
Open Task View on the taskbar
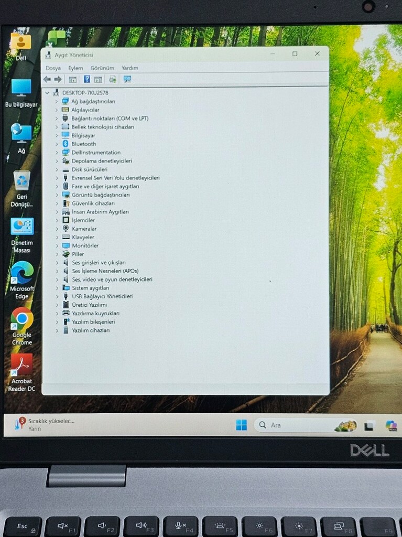pyautogui.click(x=369, y=426)
